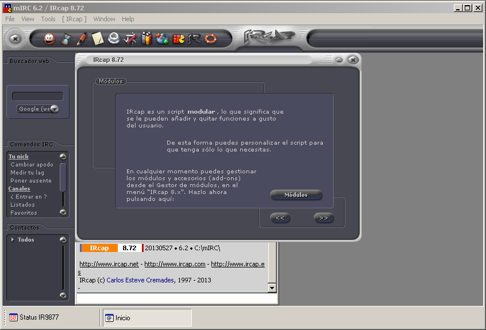Click the smiley face toolbar icon
The width and height of the screenshot is (486, 330).
(x=49, y=39)
